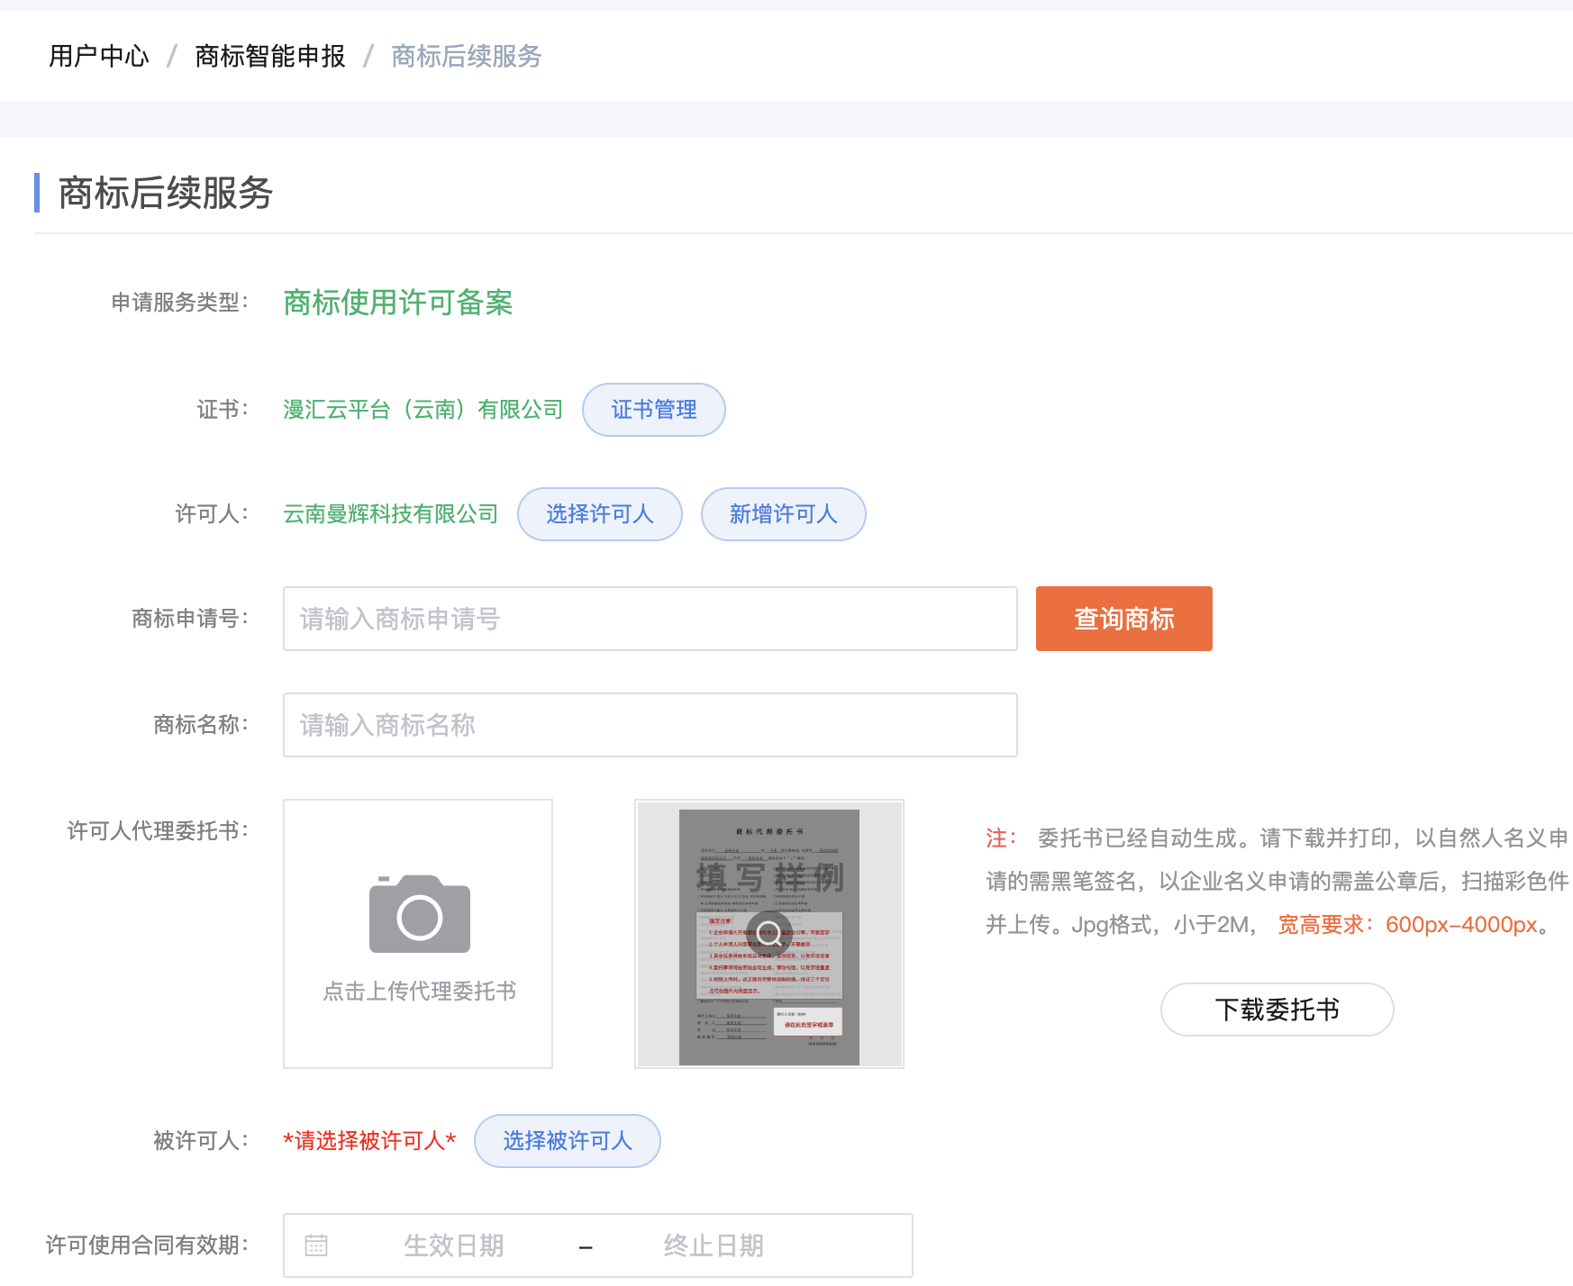Choose a licensee with 选择被许可人
Viewport: 1573px width, 1286px height.
pyautogui.click(x=567, y=1141)
